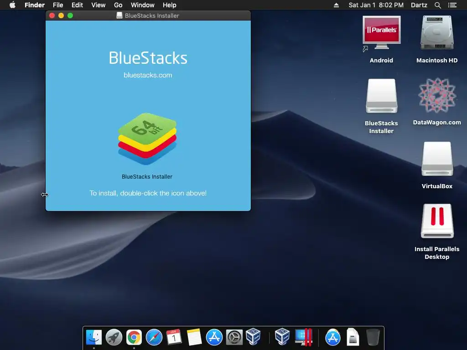This screenshot has width=467, height=350.
Task: Open the File menu
Action: [x=58, y=5]
